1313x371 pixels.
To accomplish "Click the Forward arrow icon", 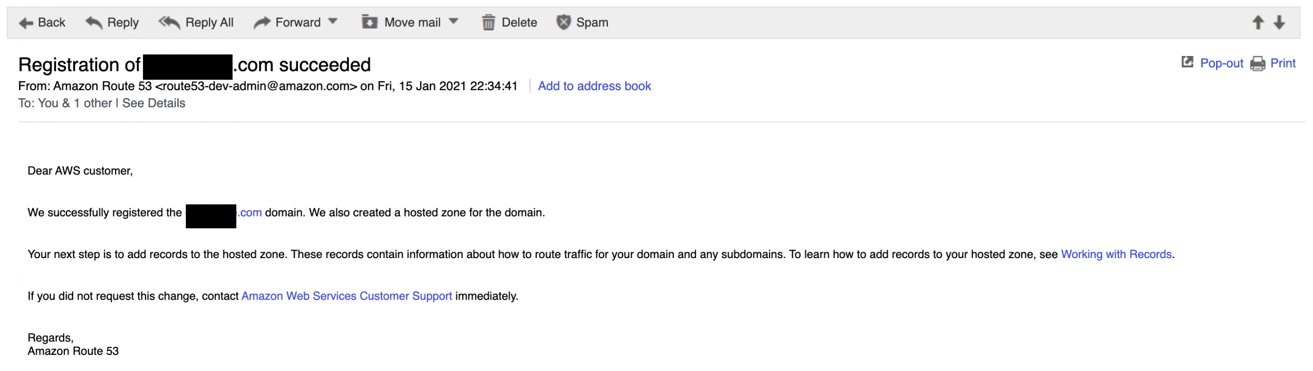I will click(x=262, y=22).
